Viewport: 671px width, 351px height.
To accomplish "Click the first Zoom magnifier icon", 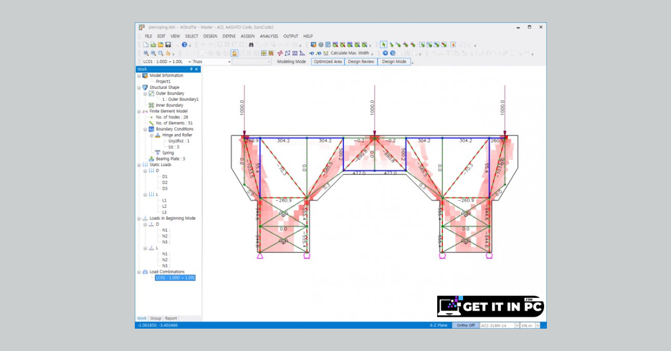I will [x=145, y=54].
